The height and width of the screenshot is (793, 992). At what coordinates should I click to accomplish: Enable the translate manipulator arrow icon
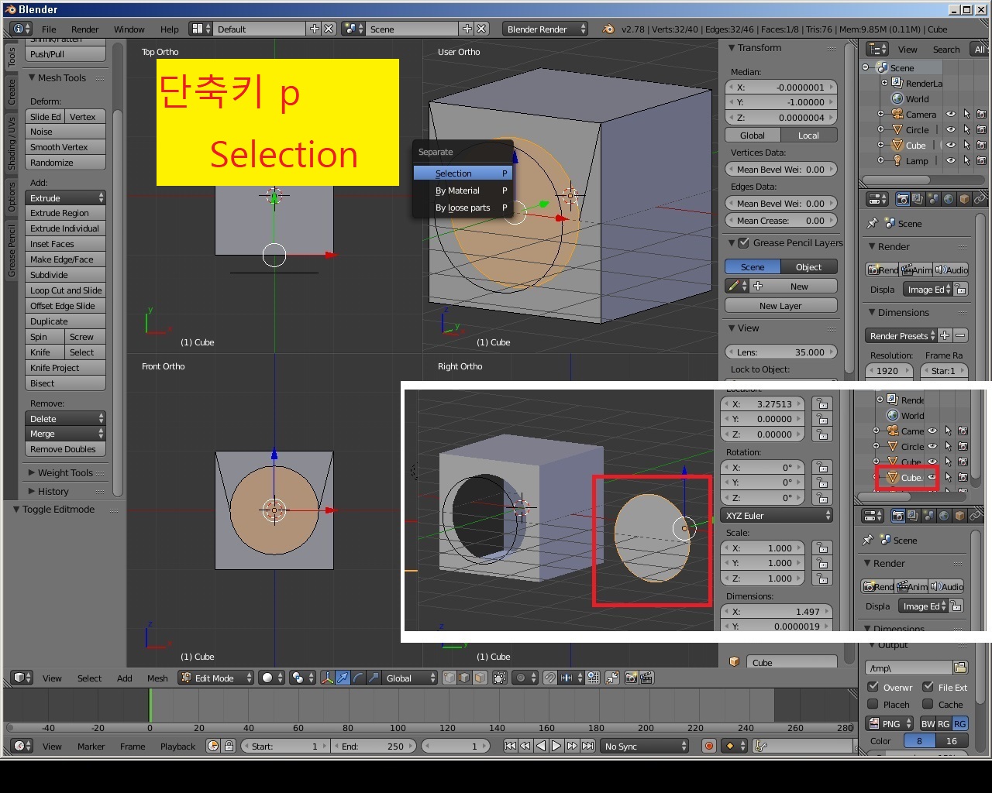(x=343, y=678)
